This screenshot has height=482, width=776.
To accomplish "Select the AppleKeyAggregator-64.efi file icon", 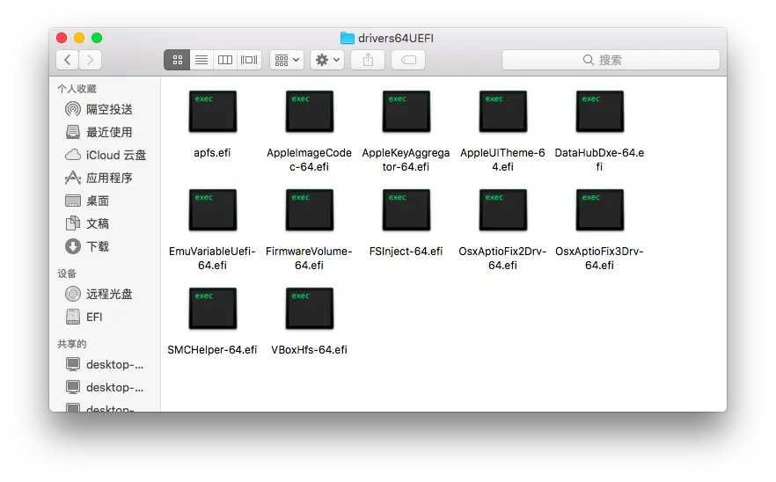I will click(x=406, y=112).
